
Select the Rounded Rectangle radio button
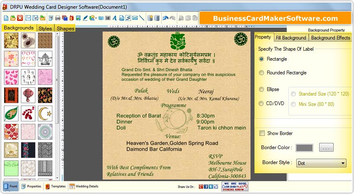(261, 73)
